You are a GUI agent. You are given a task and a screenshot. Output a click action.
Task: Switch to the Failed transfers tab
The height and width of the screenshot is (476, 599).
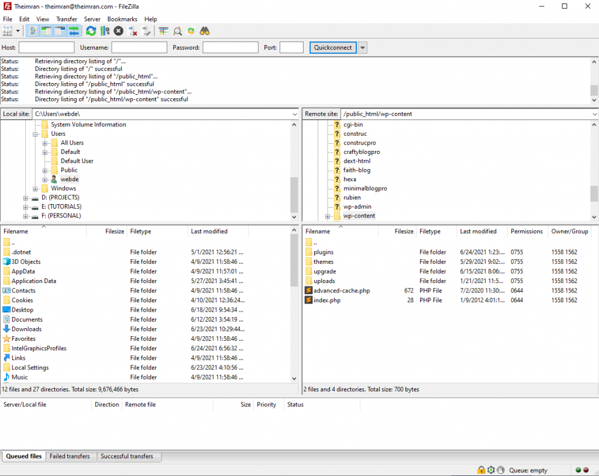(x=70, y=456)
